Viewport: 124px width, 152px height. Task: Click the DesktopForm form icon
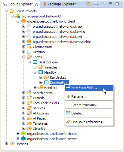tap(35, 62)
